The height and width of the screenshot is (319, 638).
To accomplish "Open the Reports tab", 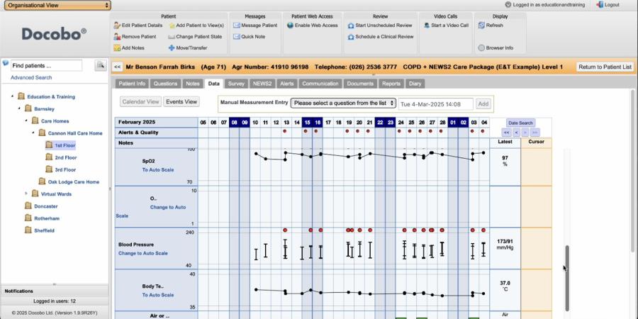I will (x=391, y=84).
